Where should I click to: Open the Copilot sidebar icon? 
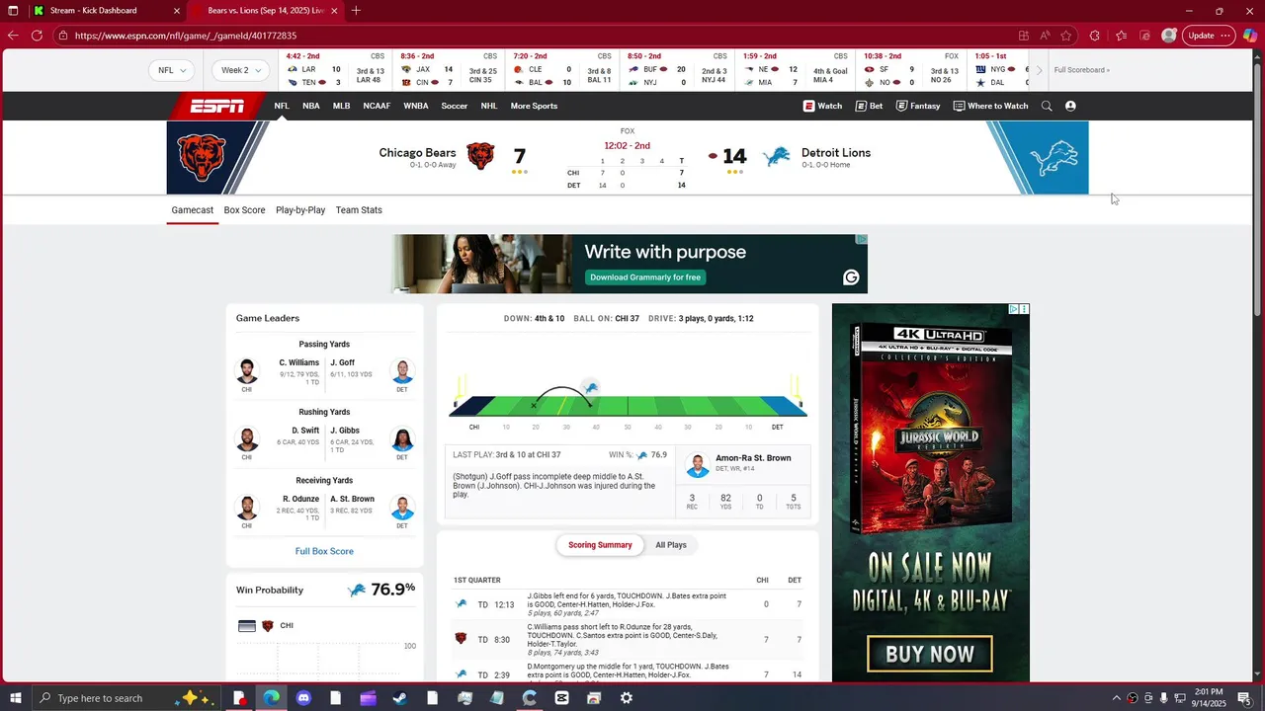coord(1250,36)
